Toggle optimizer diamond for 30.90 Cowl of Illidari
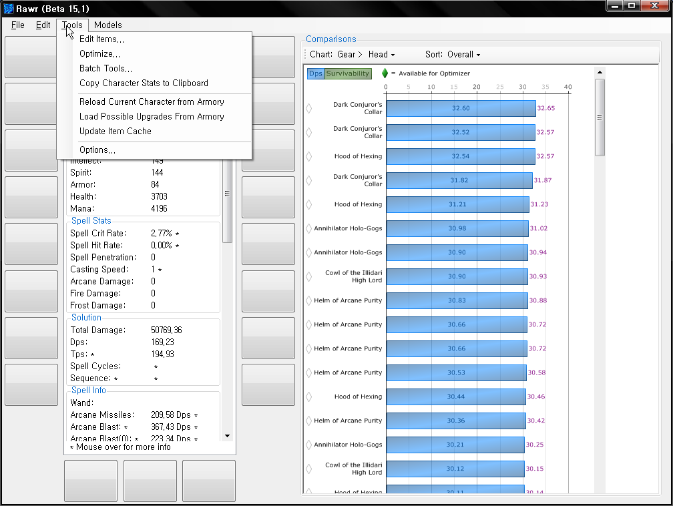This screenshot has height=506, width=673. [308, 276]
